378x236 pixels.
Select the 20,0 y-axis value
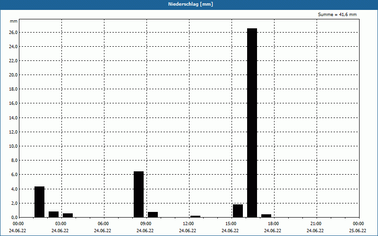[x=13, y=75]
